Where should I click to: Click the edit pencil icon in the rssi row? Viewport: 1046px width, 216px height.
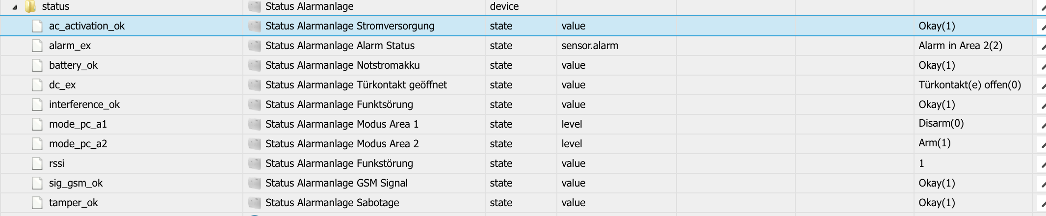point(1043,164)
